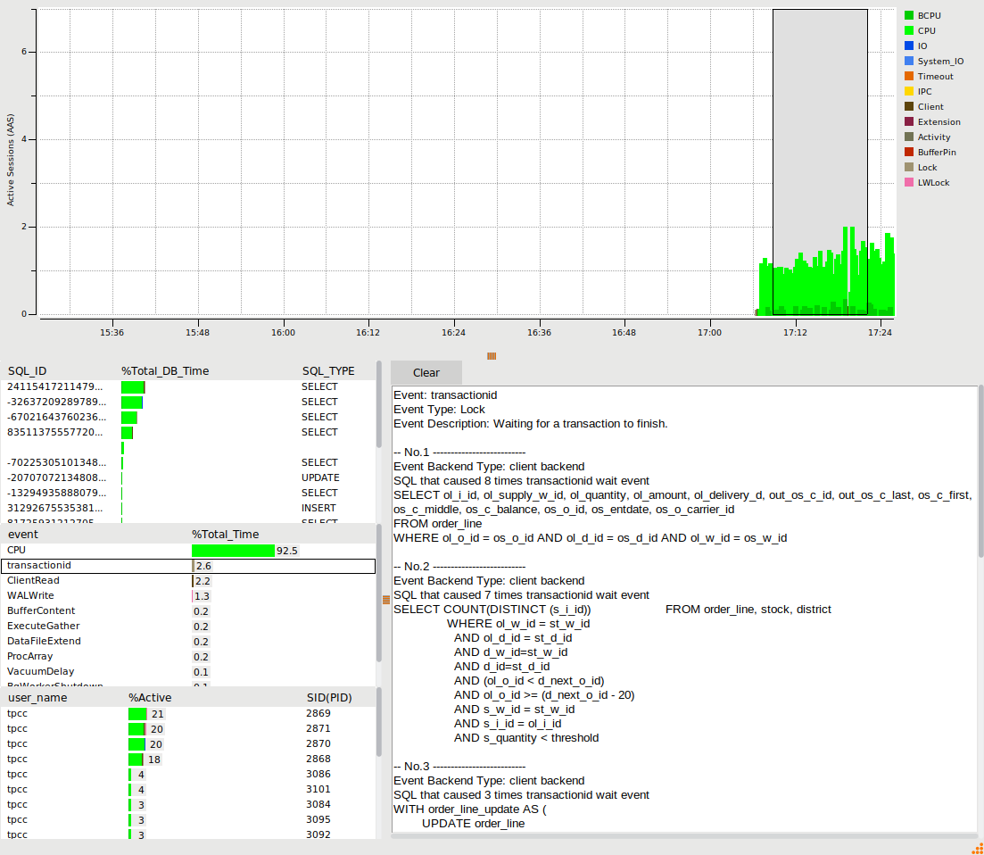Screen dimensions: 984x855
Task: Click the orange dots icon in corner
Action: pos(977,848)
